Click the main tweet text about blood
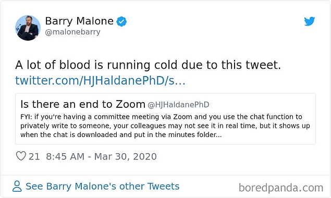The image size is (331, 198). pos(148,65)
